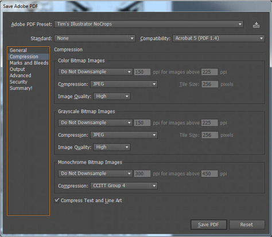The height and width of the screenshot is (237, 272).
Task: Click Color Bitmap 225 ppi threshold field
Action: 209,72
